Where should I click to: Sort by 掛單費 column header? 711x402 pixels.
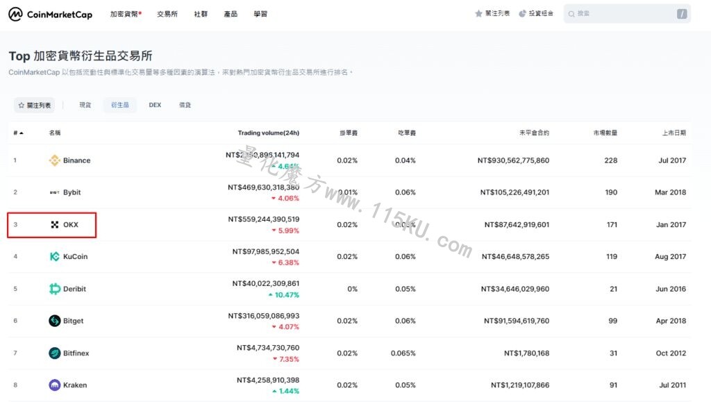349,133
